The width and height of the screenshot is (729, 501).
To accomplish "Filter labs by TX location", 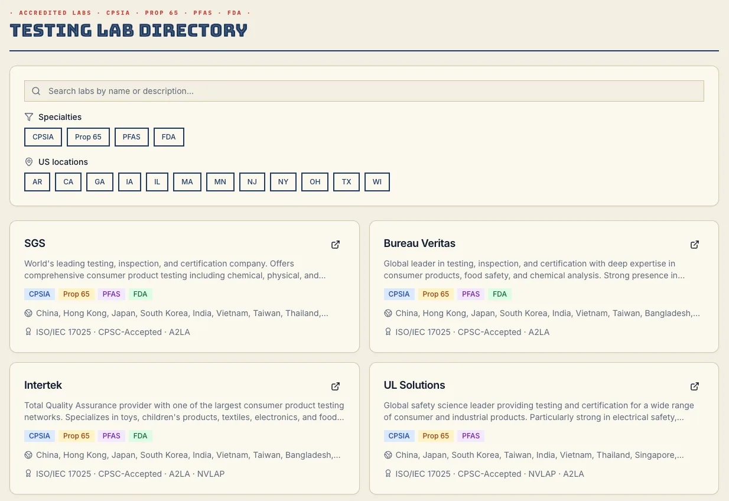I will pos(347,182).
